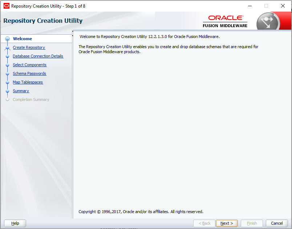Collapse the navigation pane splitter arrow
Image resolution: width=292 pixels, height=229 pixels.
pyautogui.click(x=72, y=31)
